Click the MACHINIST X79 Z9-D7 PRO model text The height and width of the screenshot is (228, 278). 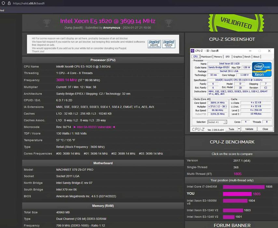[x=75, y=170]
